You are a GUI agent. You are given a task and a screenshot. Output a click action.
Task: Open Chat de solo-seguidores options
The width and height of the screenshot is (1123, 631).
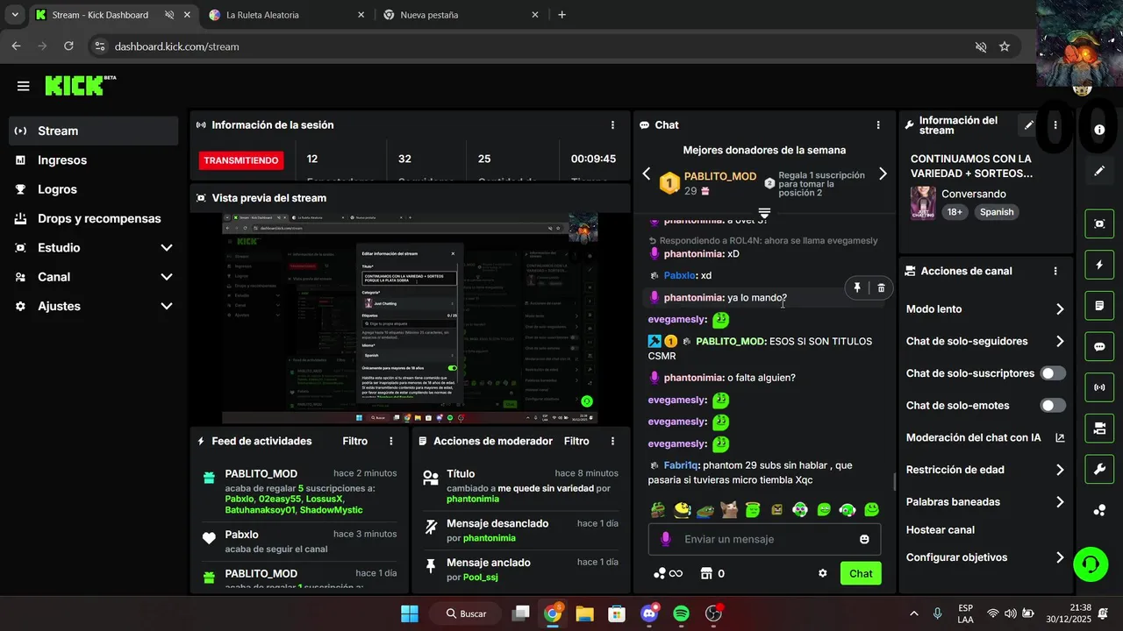(985, 341)
